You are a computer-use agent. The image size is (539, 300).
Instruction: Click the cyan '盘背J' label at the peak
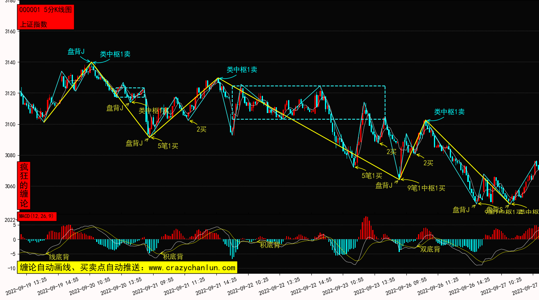(76, 51)
